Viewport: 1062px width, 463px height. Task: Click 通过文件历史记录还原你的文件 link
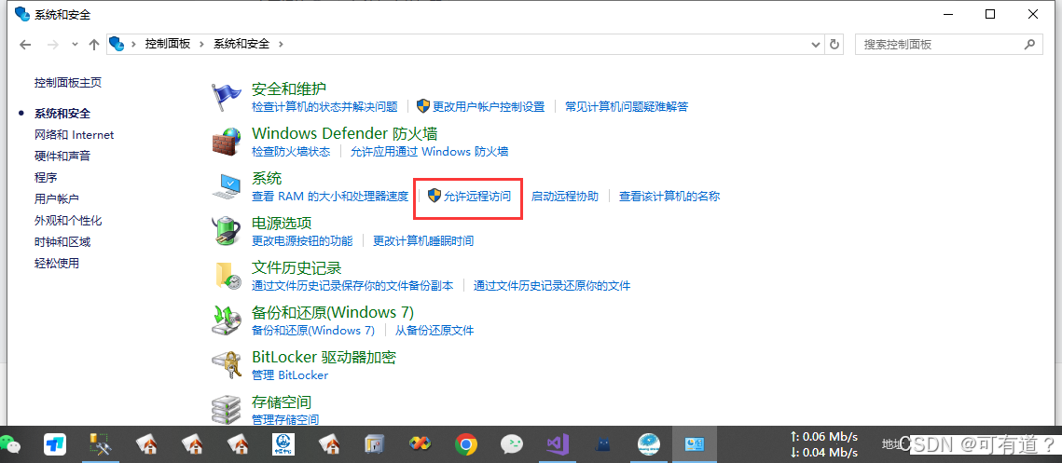552,286
